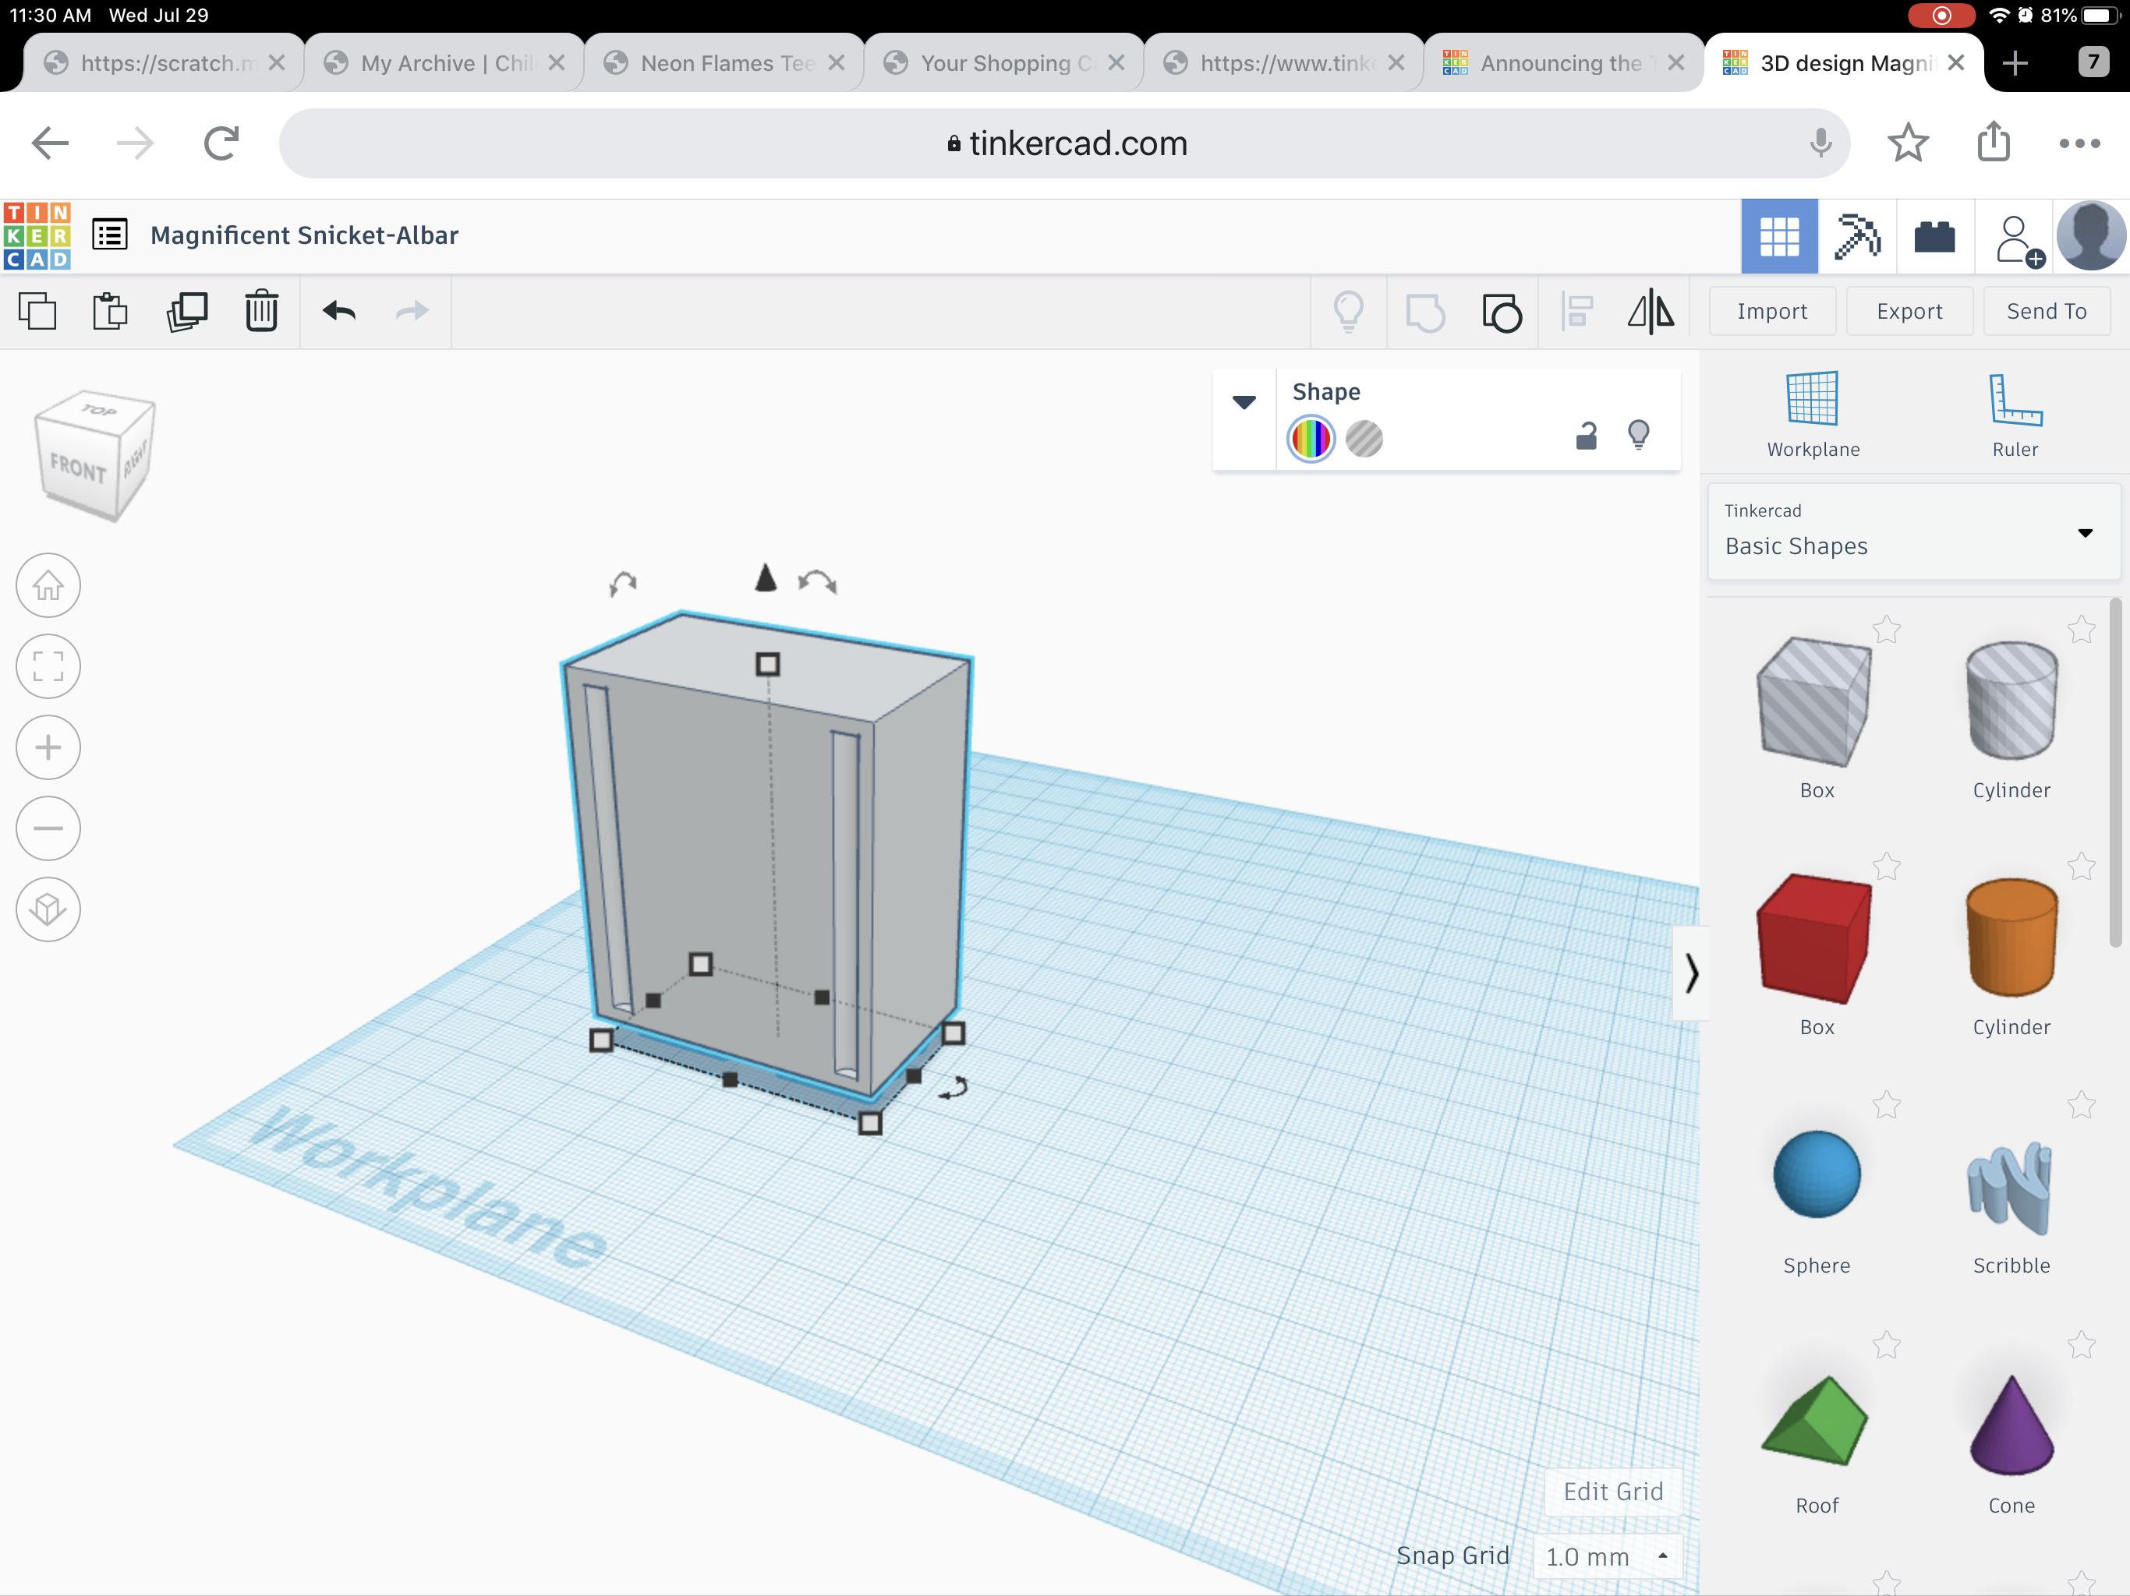Click the view cube FRONT face
This screenshot has width=2130, height=1596.
[x=77, y=469]
